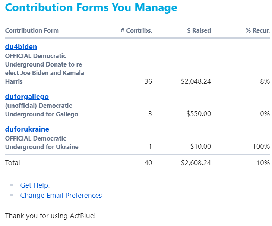Open the duforukraine contribution form link
The image size is (272, 226).
coord(27,129)
